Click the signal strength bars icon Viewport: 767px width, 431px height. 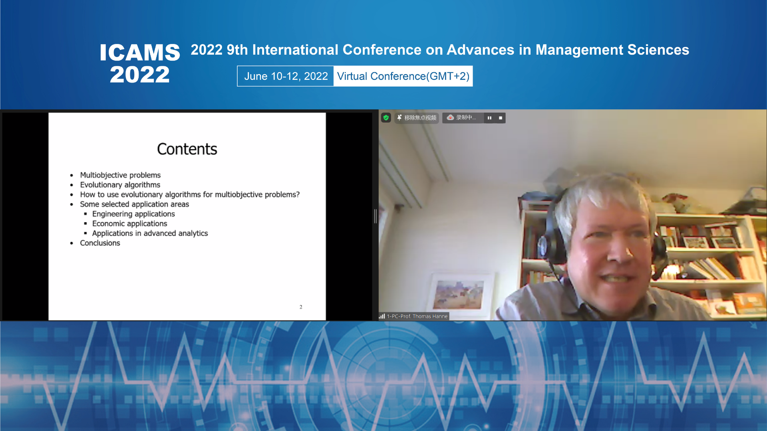(x=382, y=316)
